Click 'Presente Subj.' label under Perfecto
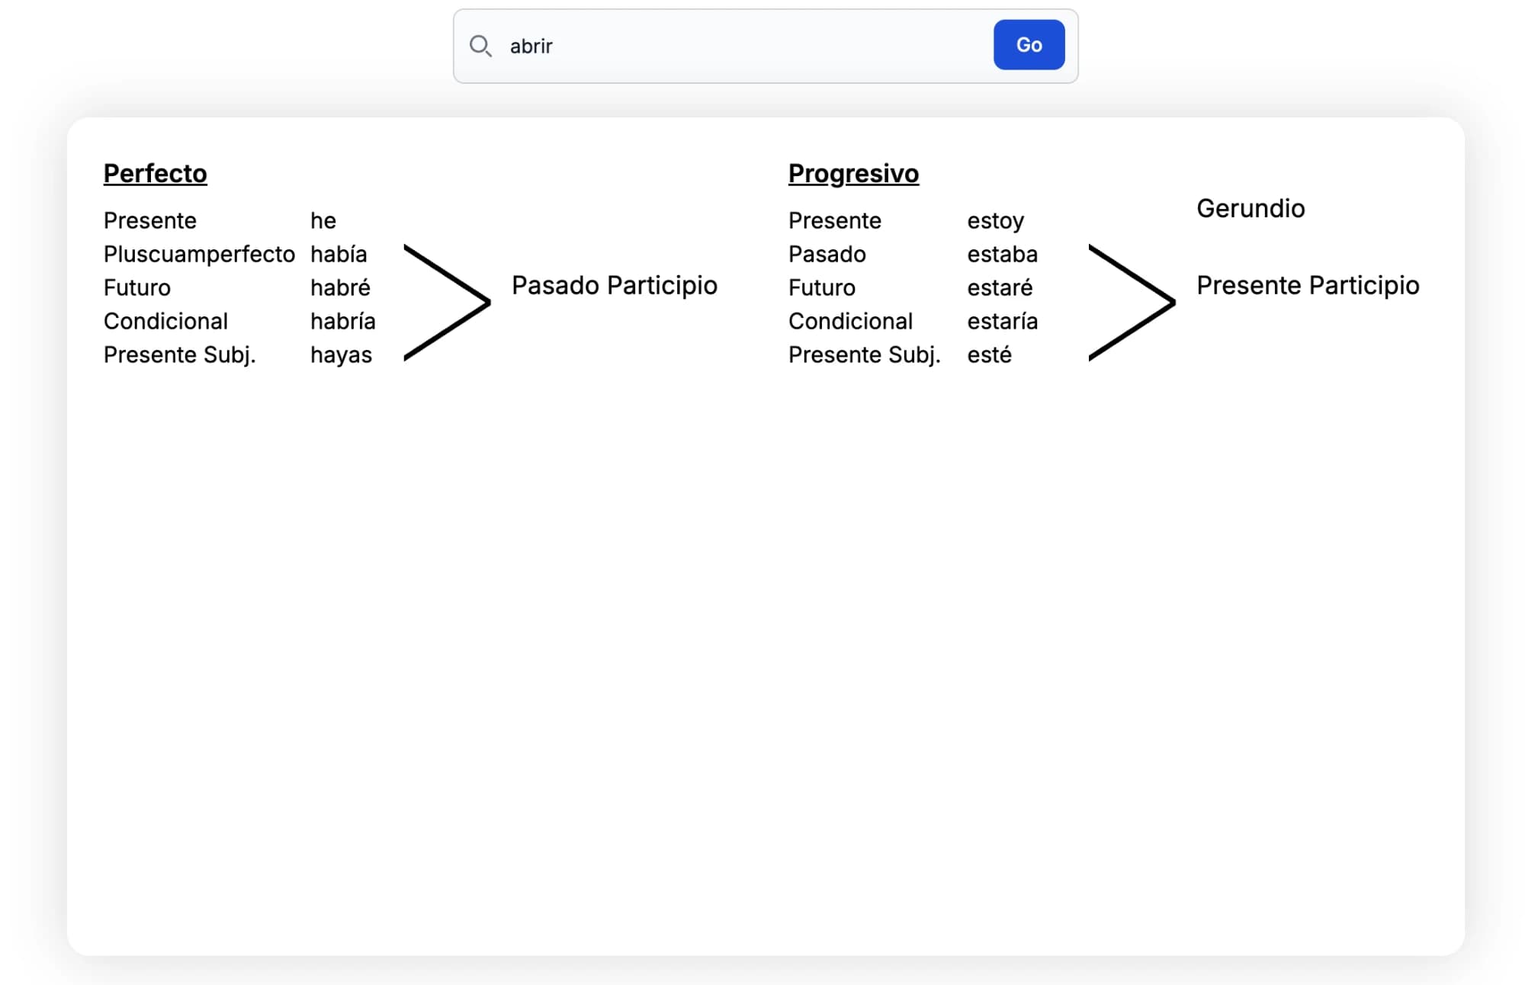 [x=180, y=355]
